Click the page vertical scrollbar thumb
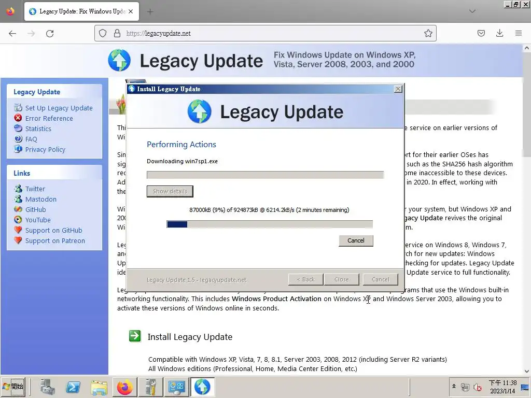 coord(527,105)
